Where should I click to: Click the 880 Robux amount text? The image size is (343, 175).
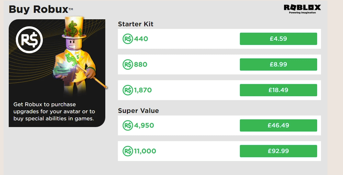(x=141, y=65)
